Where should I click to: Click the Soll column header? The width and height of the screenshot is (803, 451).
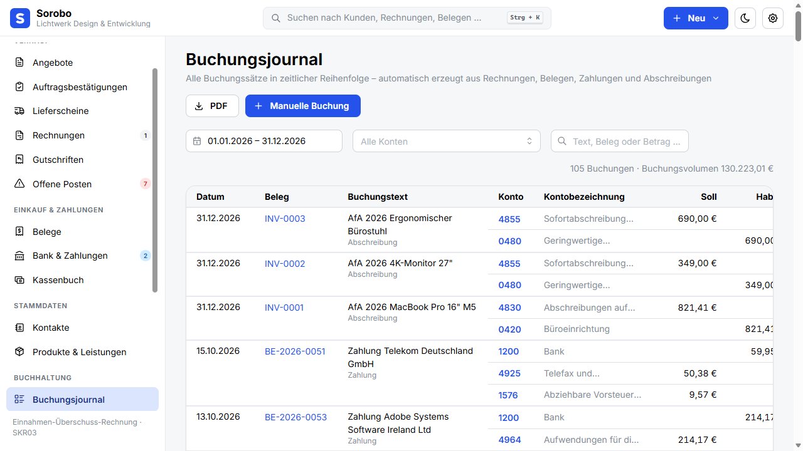[709, 197]
